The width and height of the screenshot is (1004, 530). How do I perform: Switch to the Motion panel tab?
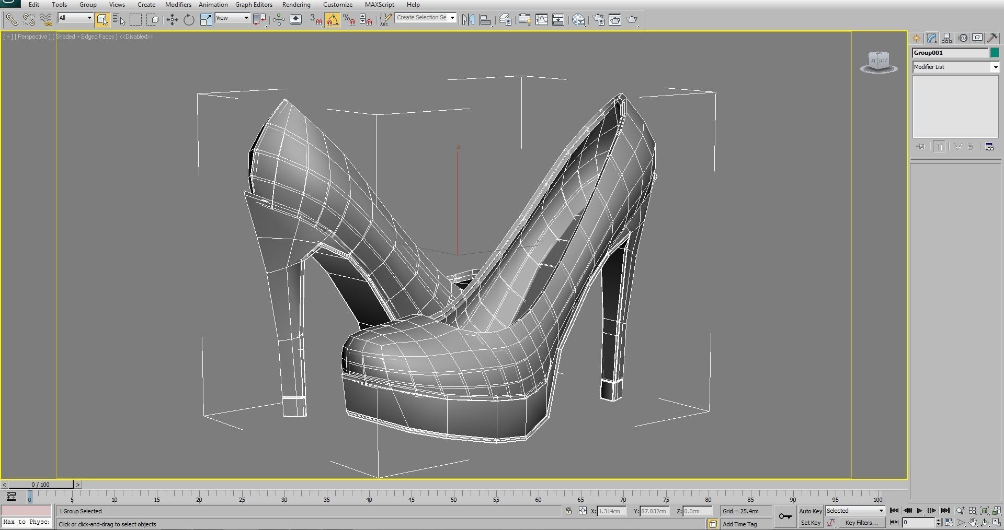click(963, 38)
